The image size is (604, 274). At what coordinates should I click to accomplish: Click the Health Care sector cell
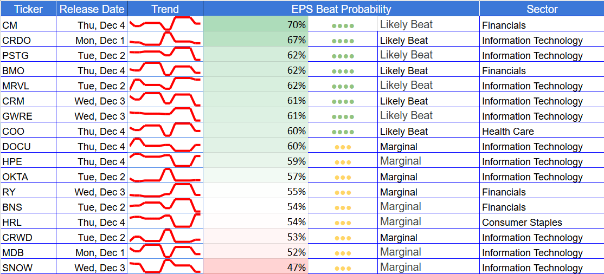coord(542,130)
